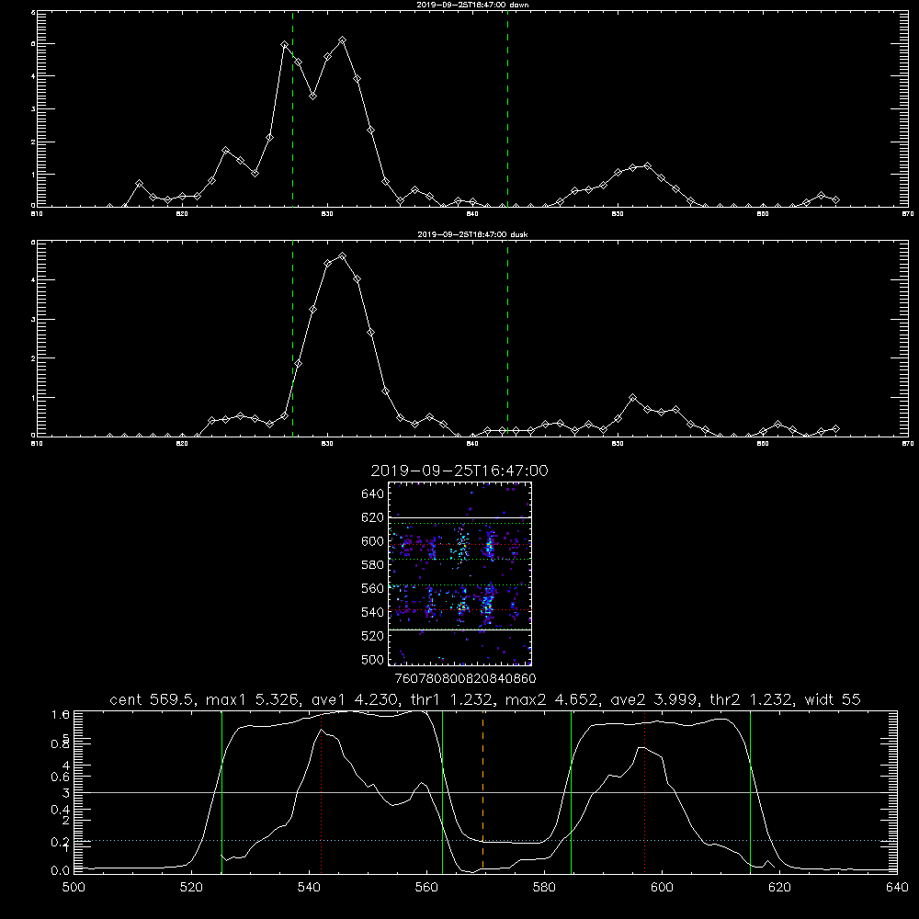The image size is (919, 919).
Task: Click the '640' label on bottom plot x-axis
Action: 897,888
